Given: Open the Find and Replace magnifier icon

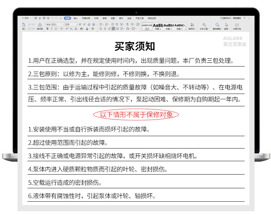Looking at the screenshot, I should 217,25.
